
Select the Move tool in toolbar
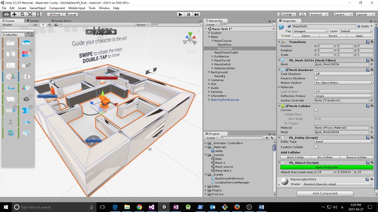[14, 14]
